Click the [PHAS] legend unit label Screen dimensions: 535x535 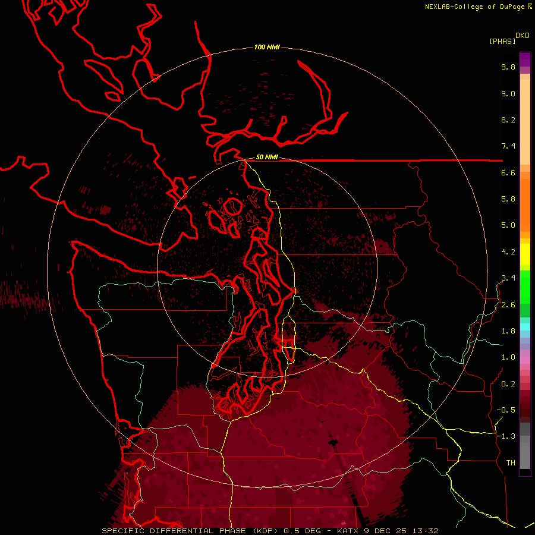pos(502,41)
